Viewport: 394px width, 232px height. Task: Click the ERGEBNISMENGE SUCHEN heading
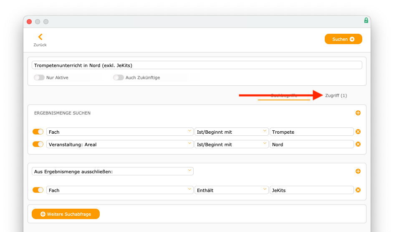pyautogui.click(x=62, y=113)
